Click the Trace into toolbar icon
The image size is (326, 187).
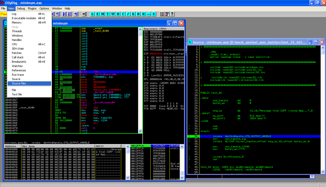(x=64, y=14)
